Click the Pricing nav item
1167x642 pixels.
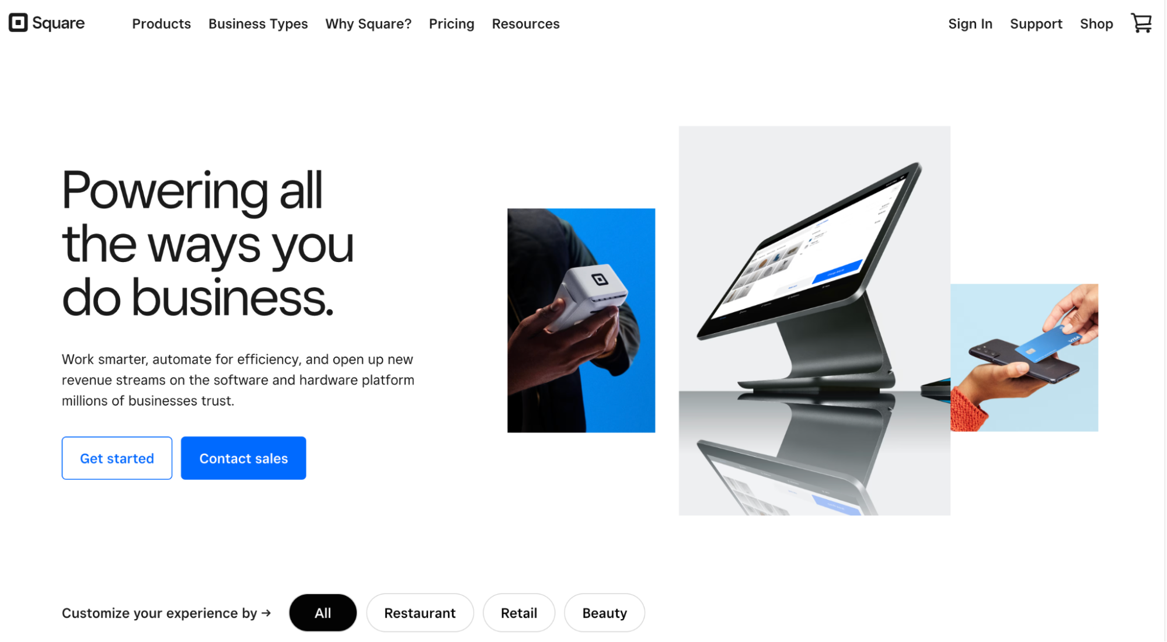pyautogui.click(x=451, y=24)
